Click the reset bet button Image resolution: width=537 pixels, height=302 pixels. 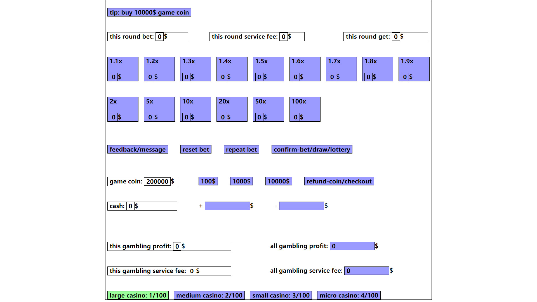196,149
